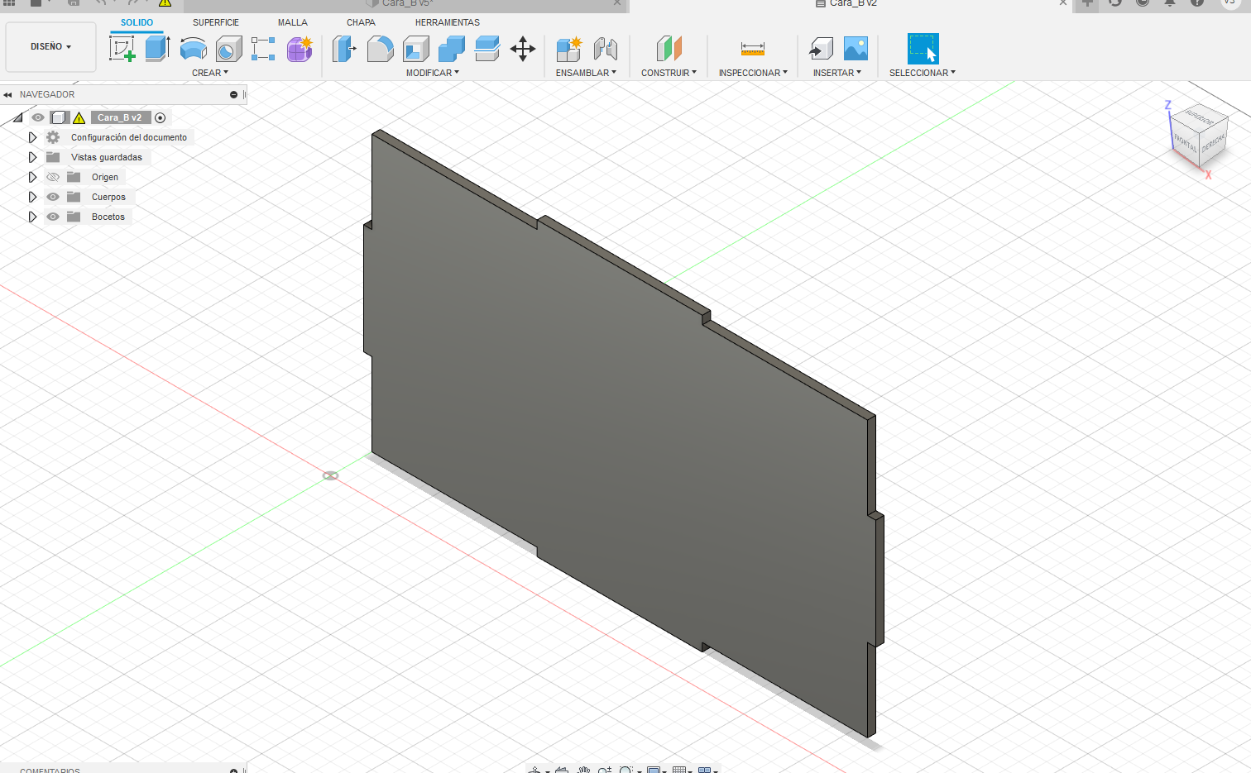The width and height of the screenshot is (1251, 773).
Task: Select the Press Pull tool
Action: [344, 49]
